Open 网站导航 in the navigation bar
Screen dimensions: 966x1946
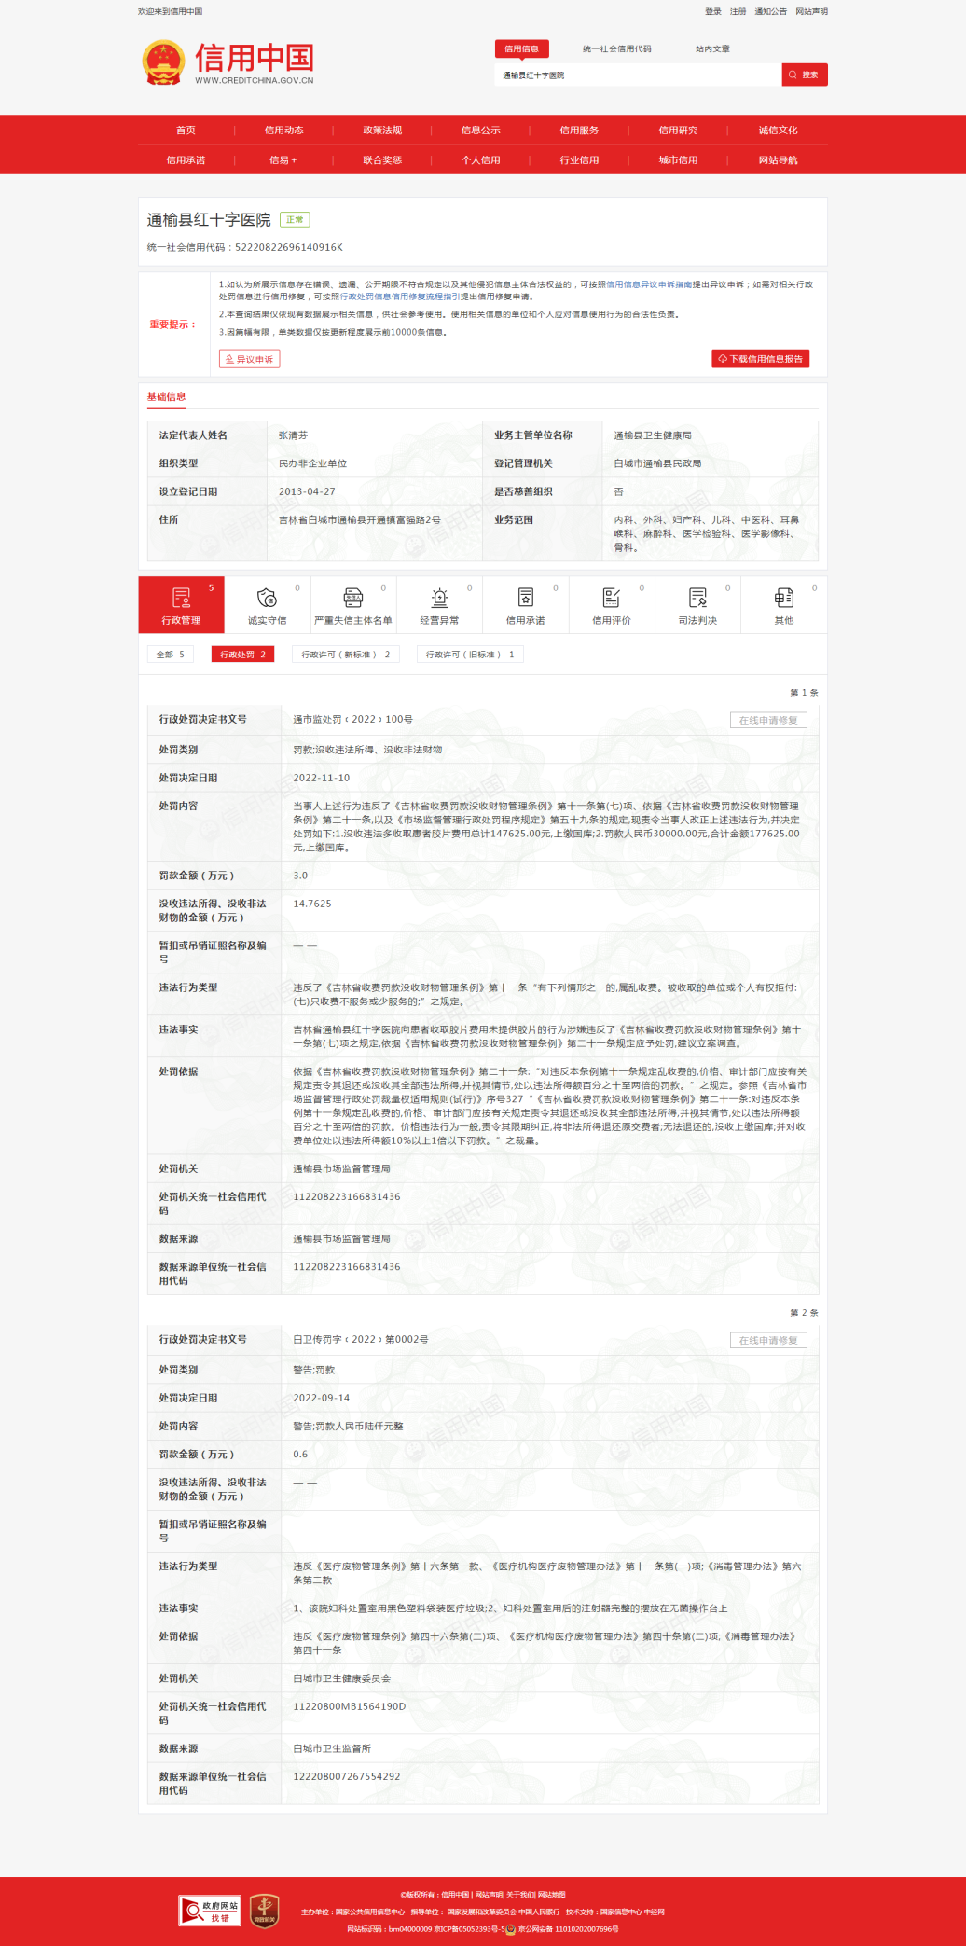(x=778, y=160)
